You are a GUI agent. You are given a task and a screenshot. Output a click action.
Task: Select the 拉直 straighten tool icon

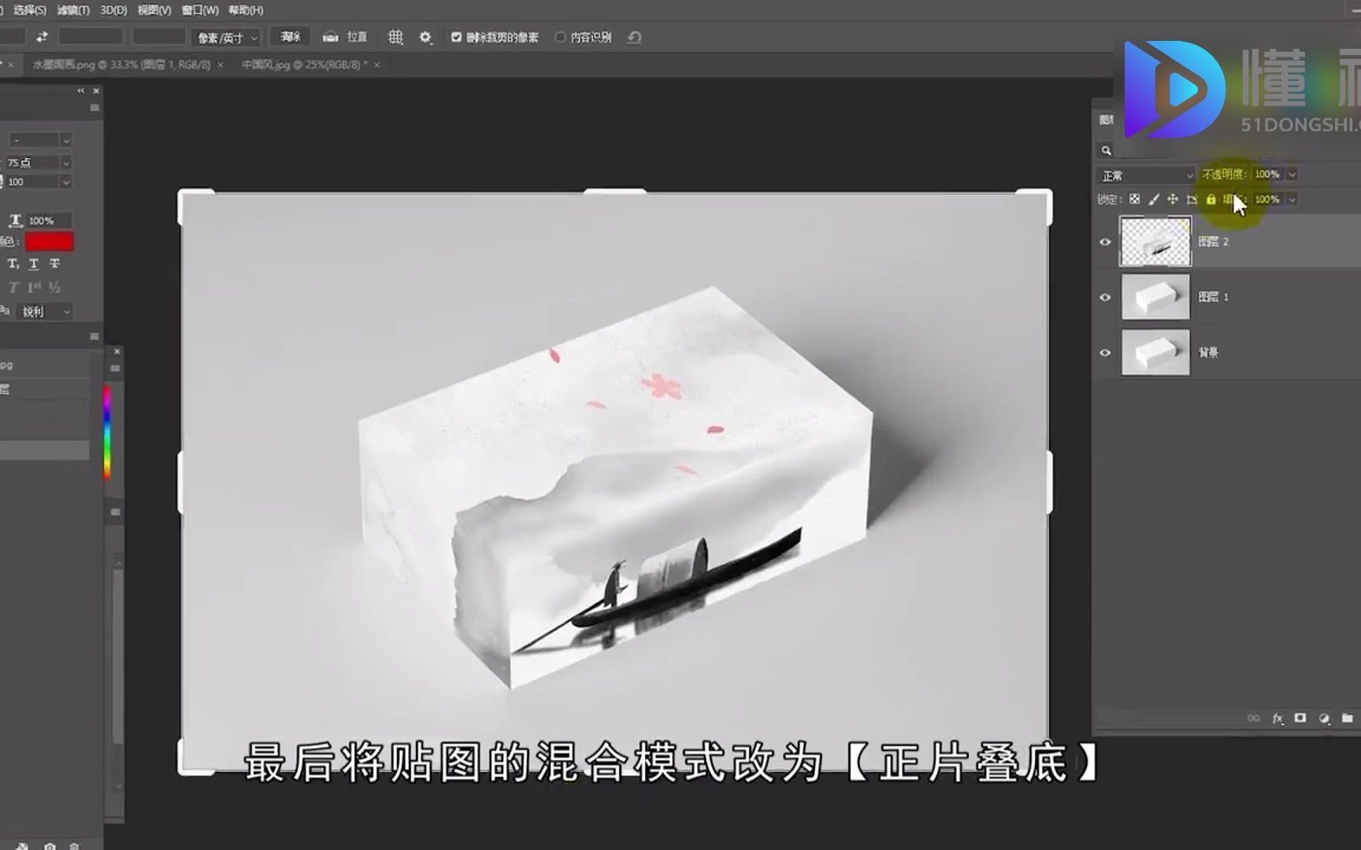pyautogui.click(x=331, y=37)
